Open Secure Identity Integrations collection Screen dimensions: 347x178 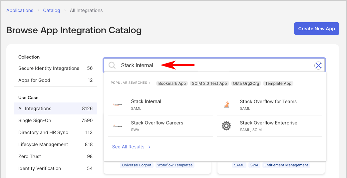point(49,68)
